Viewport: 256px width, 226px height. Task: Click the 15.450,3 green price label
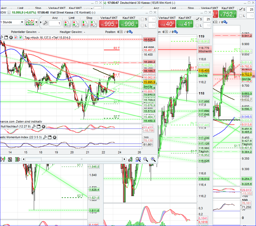click(x=149, y=121)
